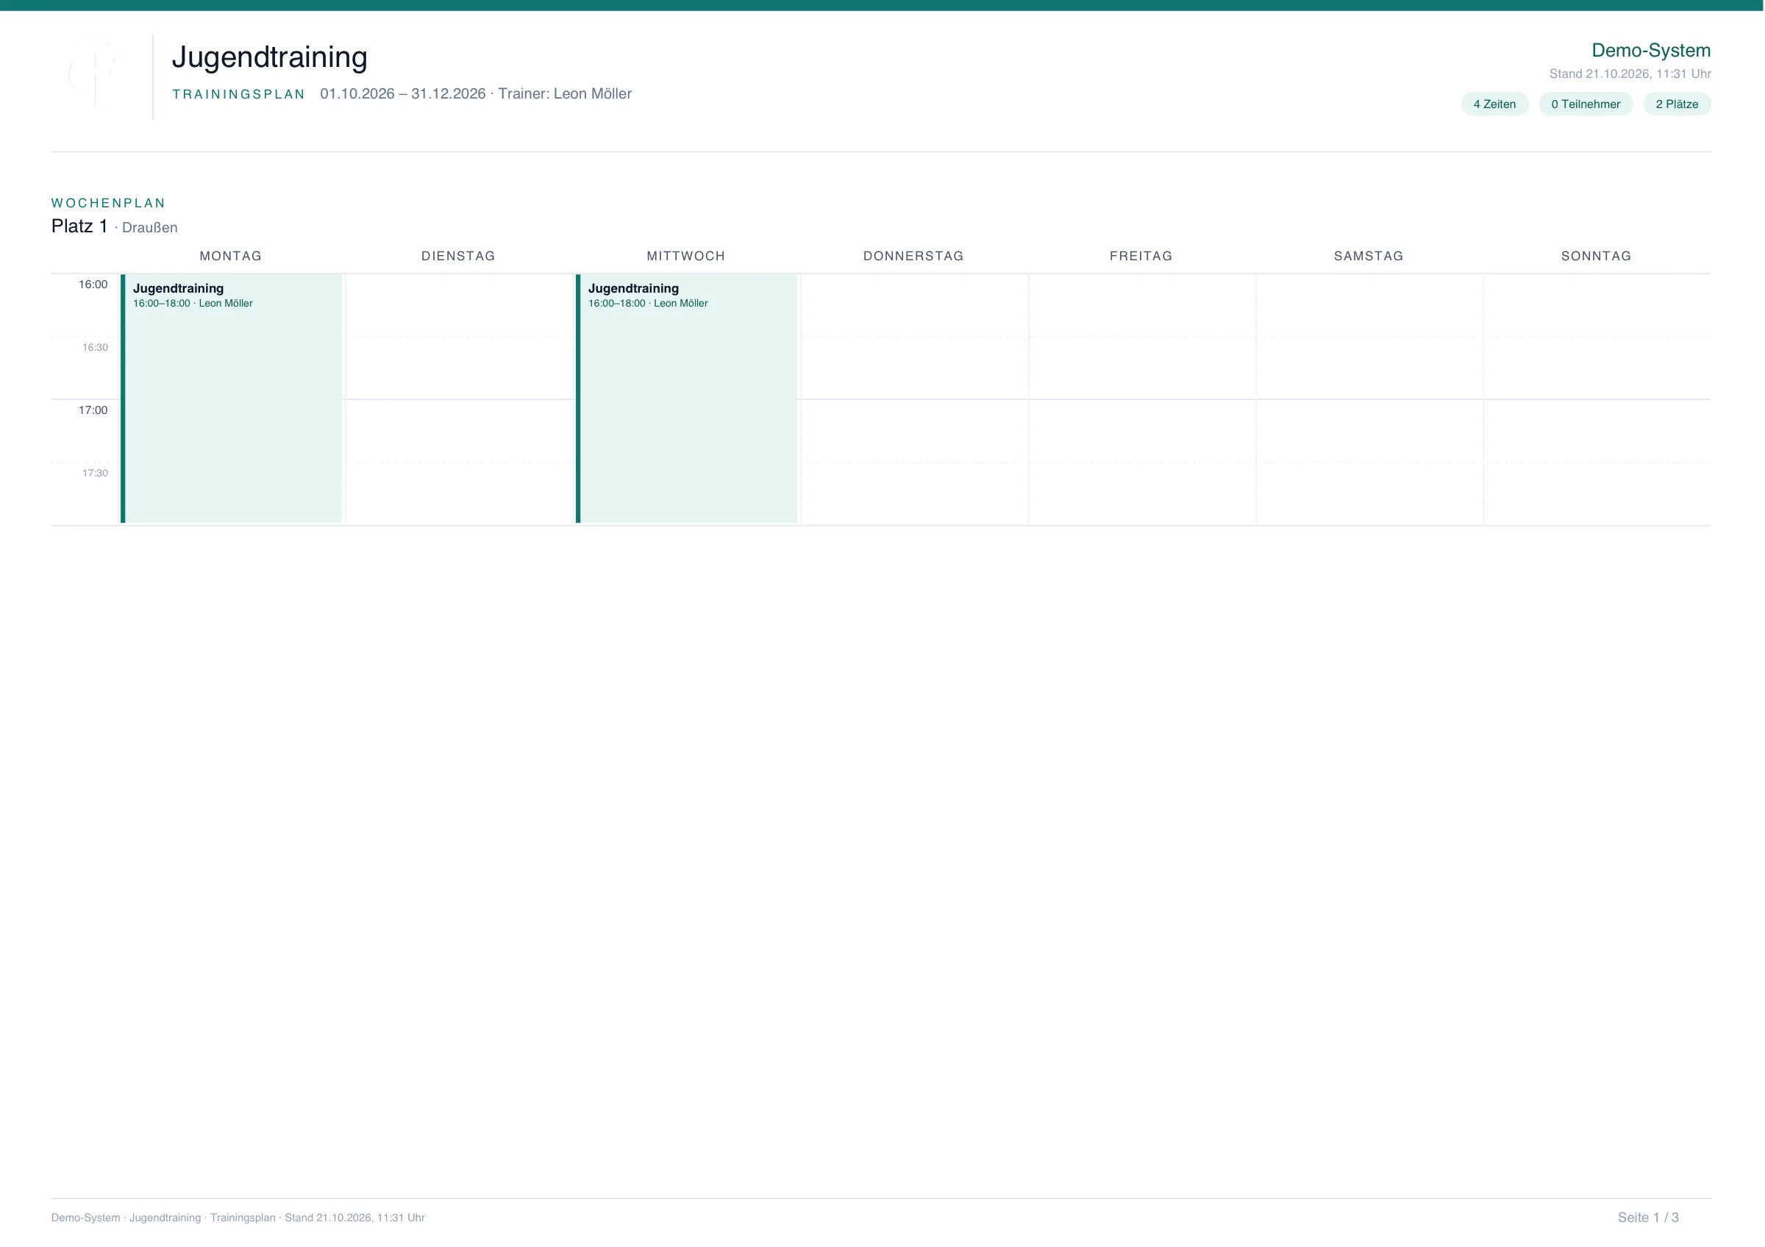Click the 17:00 time label
Image resolution: width=1765 pixels, height=1247 pixels.
93,410
